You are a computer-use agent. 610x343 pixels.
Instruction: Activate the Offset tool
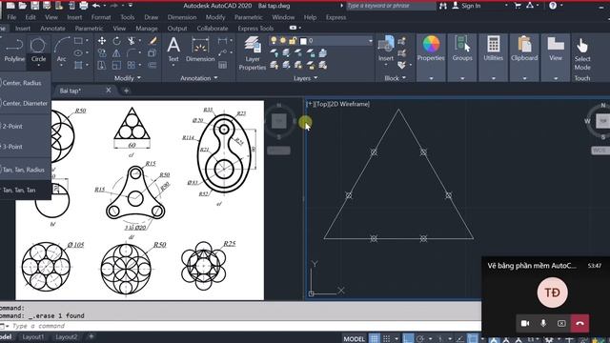tap(152, 65)
